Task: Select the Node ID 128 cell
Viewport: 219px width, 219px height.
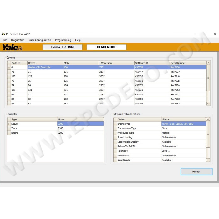Action: (x=19, y=76)
